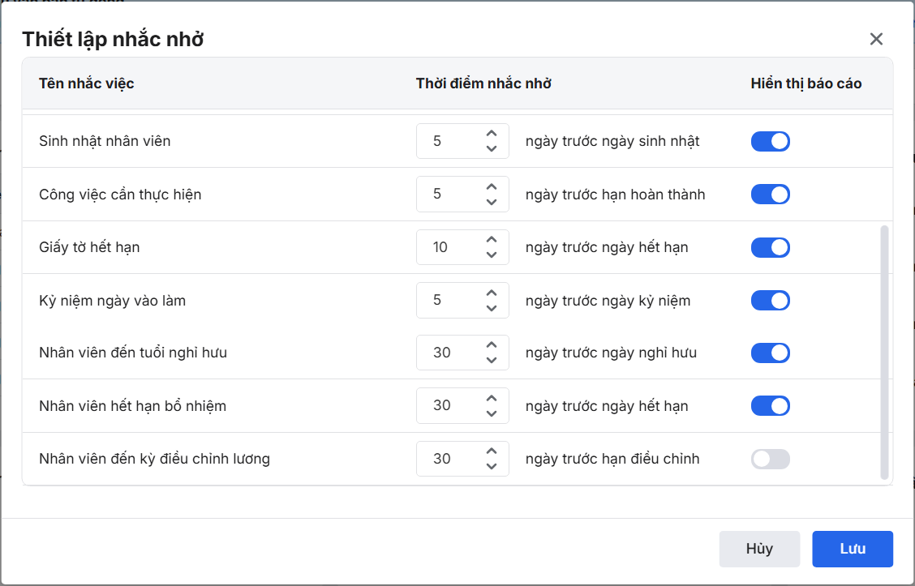This screenshot has width=915, height=586.
Task: Increase days for Nhân viên đến kỳ điều chỉnh lương
Action: [x=491, y=451]
